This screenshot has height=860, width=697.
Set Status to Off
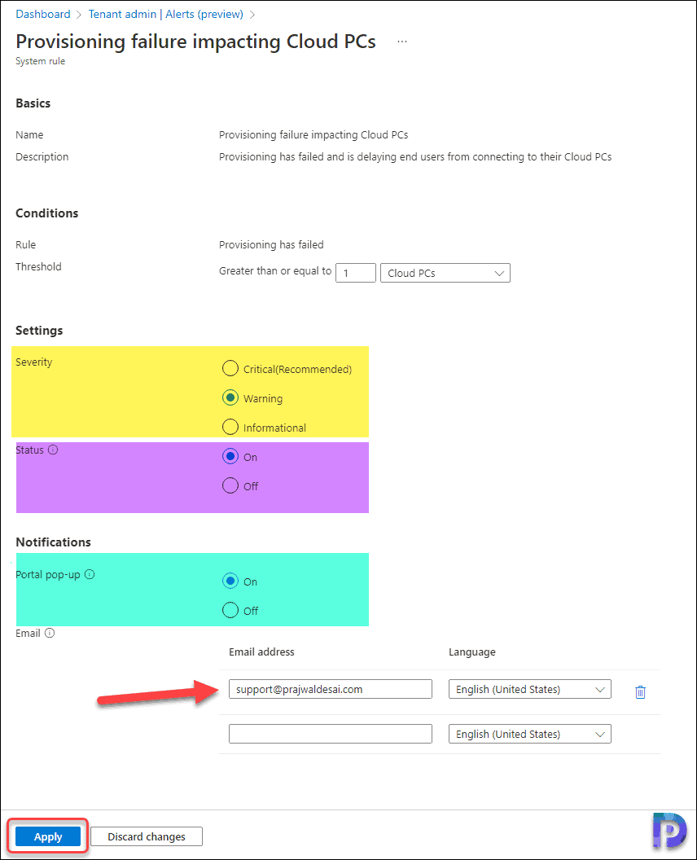tap(230, 485)
